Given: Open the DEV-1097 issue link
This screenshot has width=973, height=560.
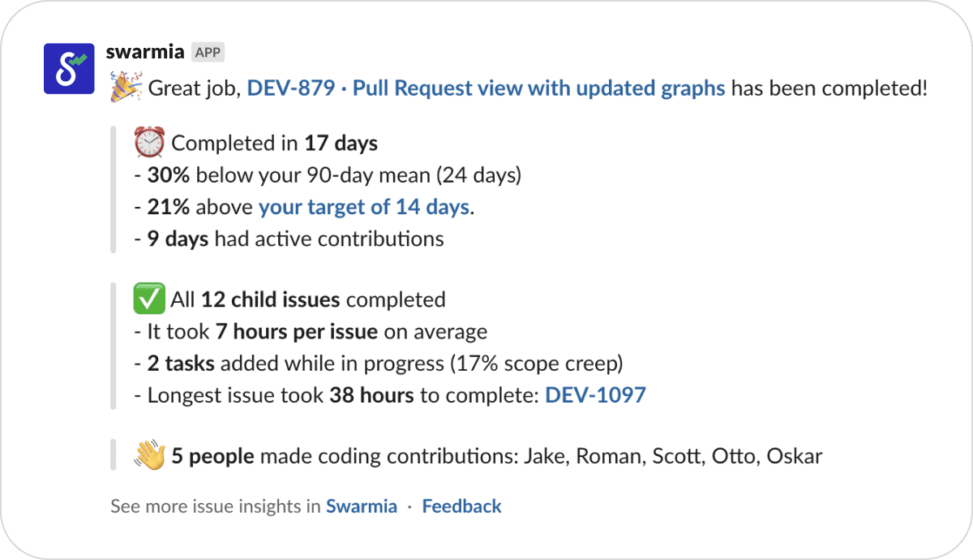Looking at the screenshot, I should click(x=595, y=395).
